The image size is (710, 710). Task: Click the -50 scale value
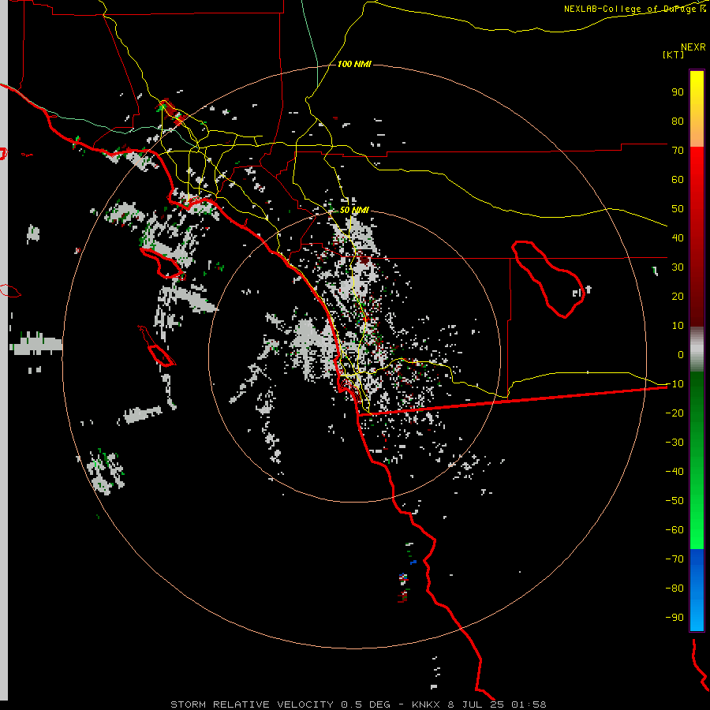(674, 501)
